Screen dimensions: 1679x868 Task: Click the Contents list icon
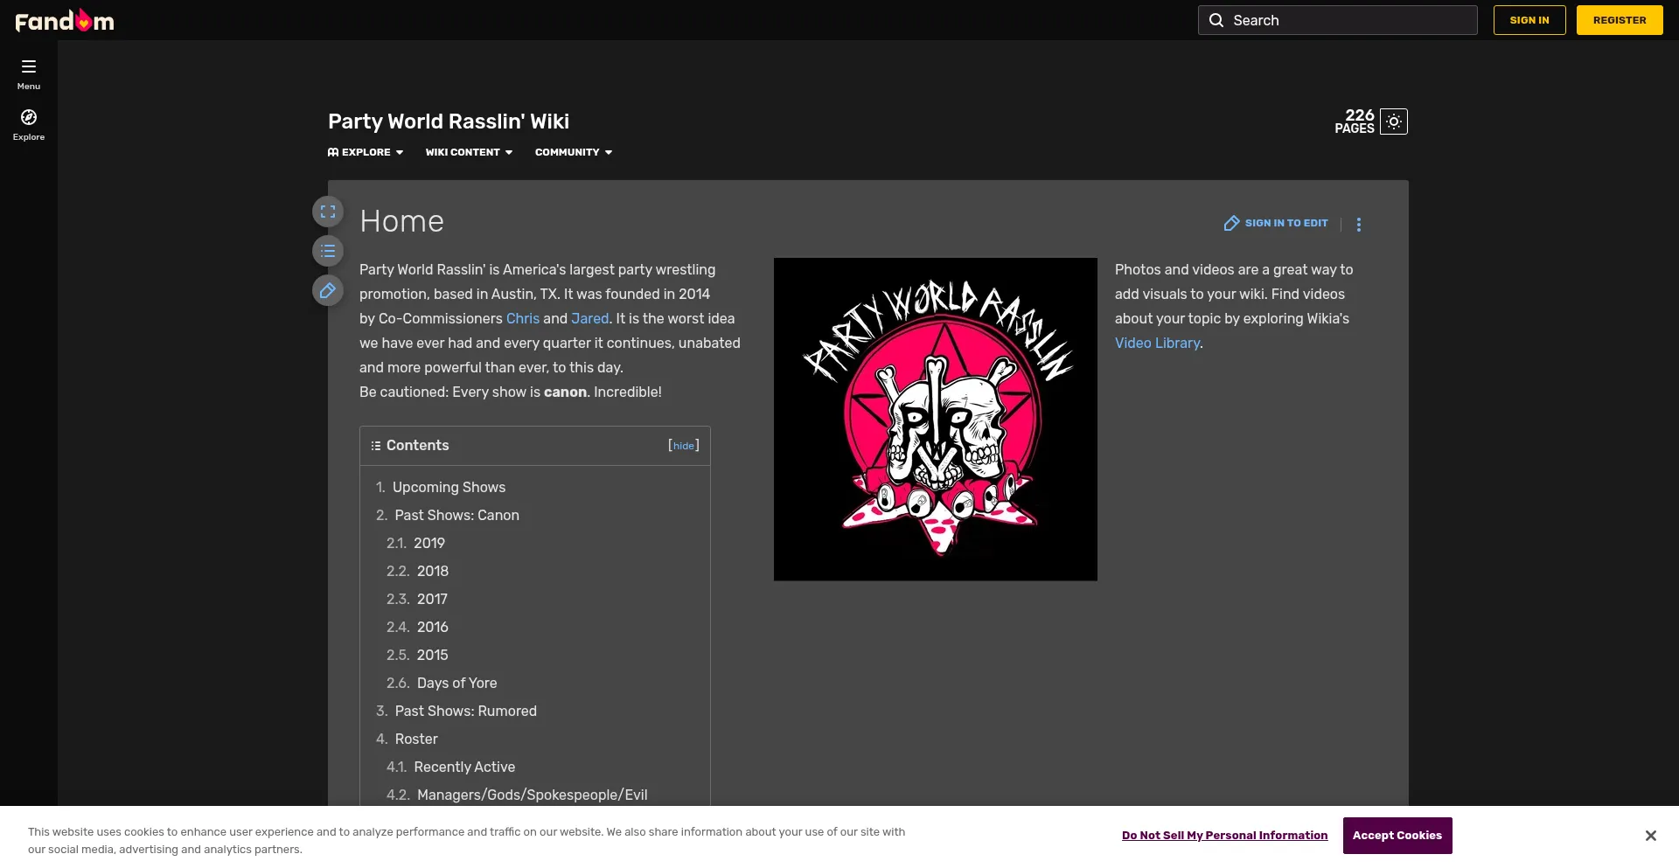click(x=376, y=446)
